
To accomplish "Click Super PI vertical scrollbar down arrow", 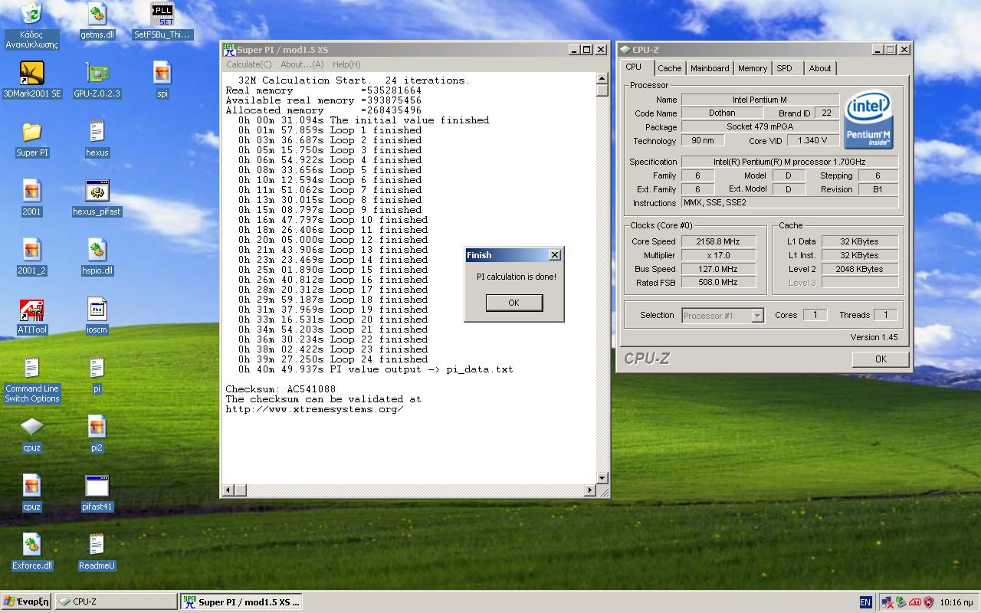I will pyautogui.click(x=602, y=477).
